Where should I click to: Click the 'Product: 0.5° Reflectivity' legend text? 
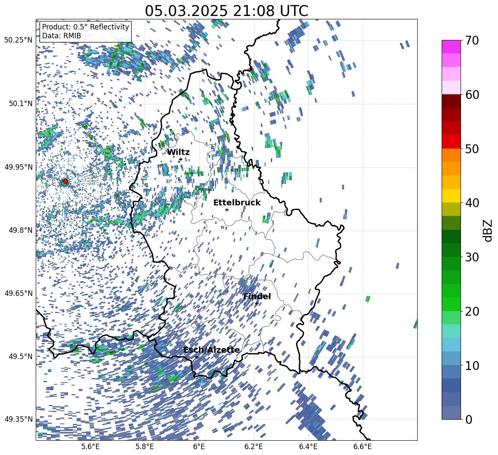85,27
